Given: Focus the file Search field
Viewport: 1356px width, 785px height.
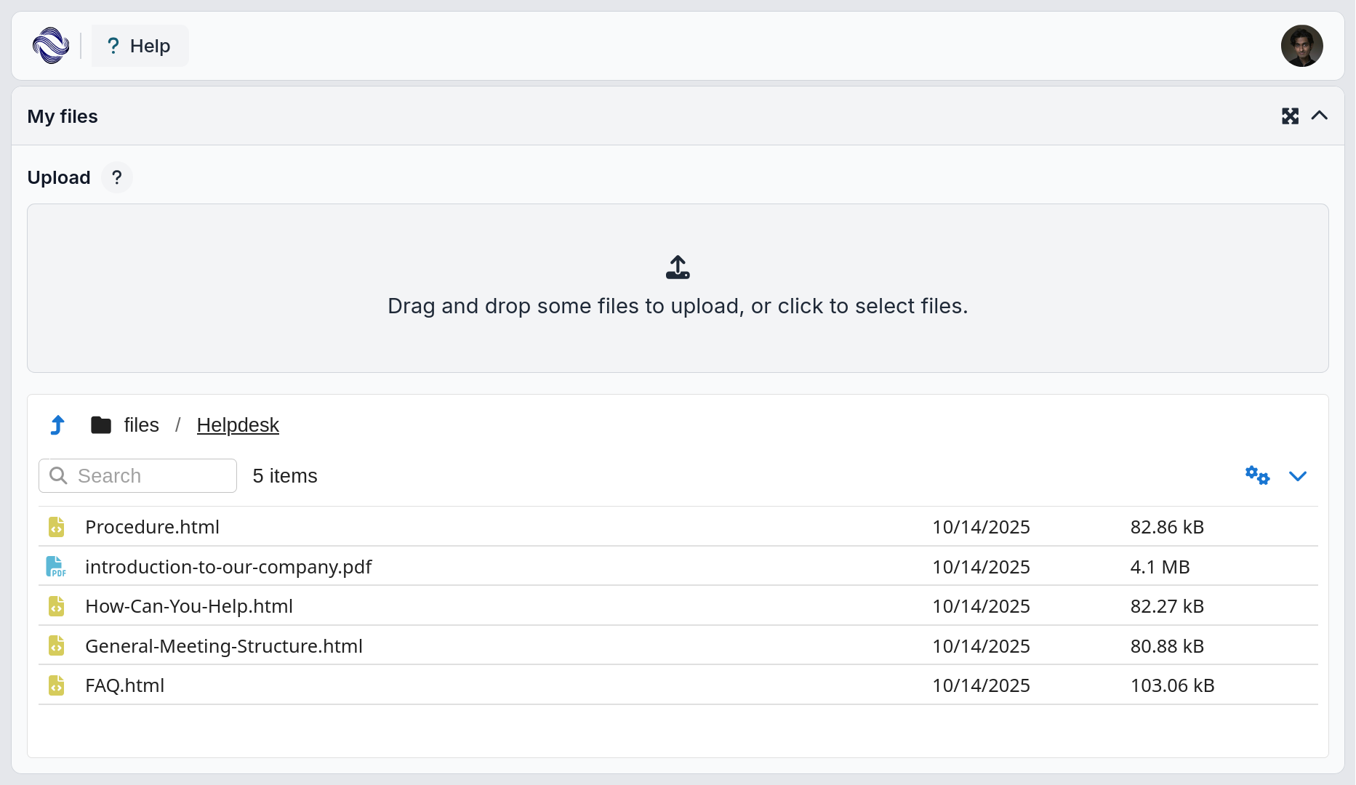Looking at the screenshot, I should click(153, 476).
